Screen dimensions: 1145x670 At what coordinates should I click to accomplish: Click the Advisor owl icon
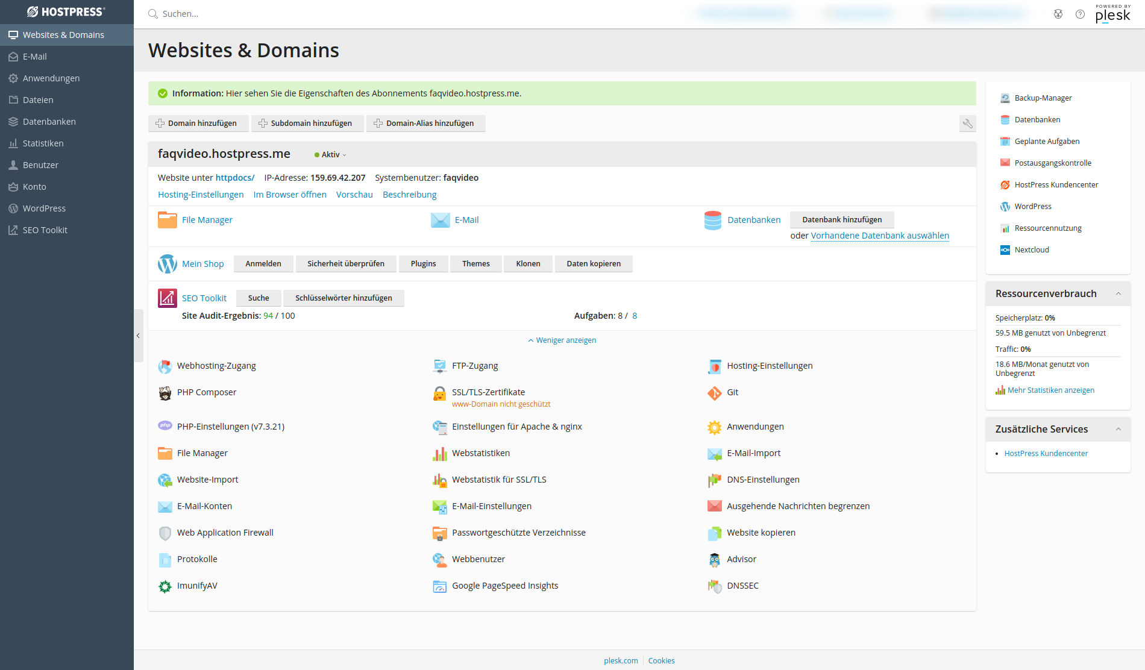(715, 560)
